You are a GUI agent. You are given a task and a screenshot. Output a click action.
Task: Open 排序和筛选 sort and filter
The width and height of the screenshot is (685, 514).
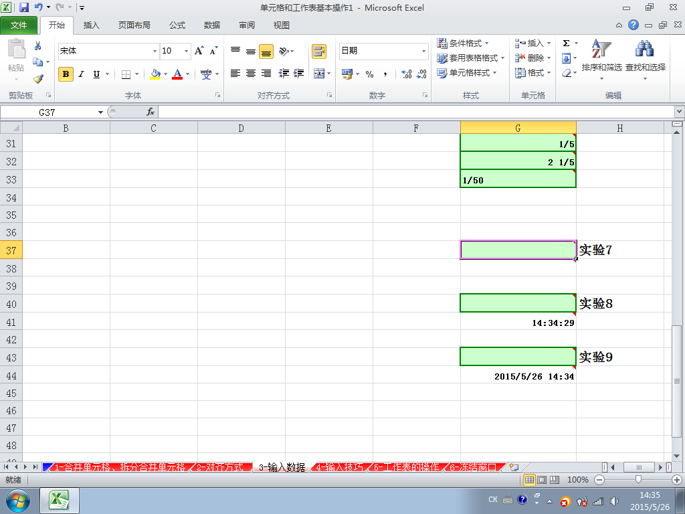[601, 60]
